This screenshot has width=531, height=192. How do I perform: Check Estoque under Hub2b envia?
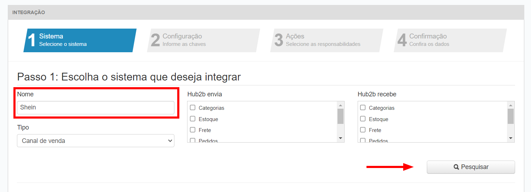(192, 119)
